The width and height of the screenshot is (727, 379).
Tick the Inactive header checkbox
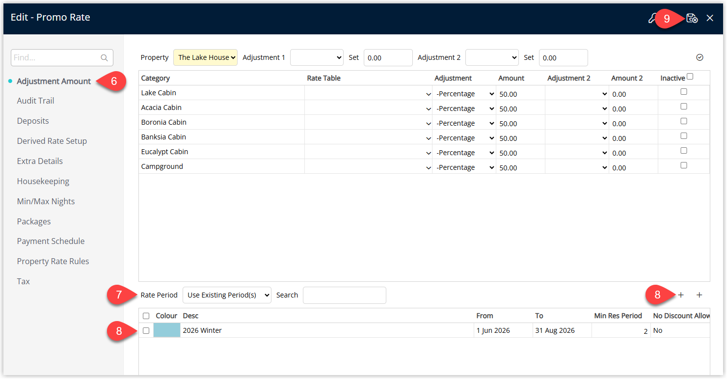(x=690, y=77)
